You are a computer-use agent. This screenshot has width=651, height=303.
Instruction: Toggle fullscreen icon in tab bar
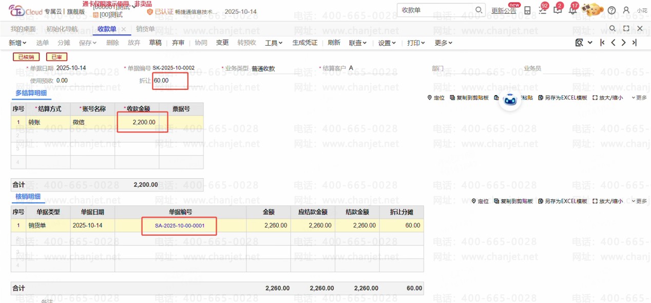(626, 29)
